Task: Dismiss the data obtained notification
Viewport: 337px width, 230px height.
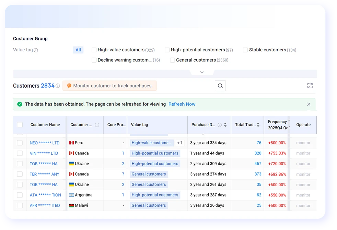Action: pos(309,104)
